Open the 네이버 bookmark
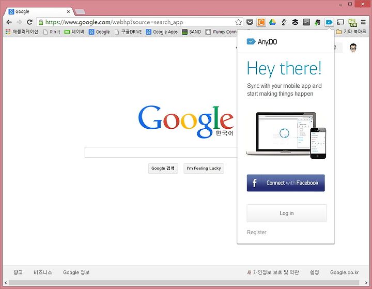The image size is (372, 289). [x=74, y=32]
